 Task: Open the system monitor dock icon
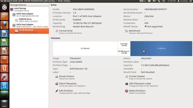pyautogui.click(x=5, y=94)
